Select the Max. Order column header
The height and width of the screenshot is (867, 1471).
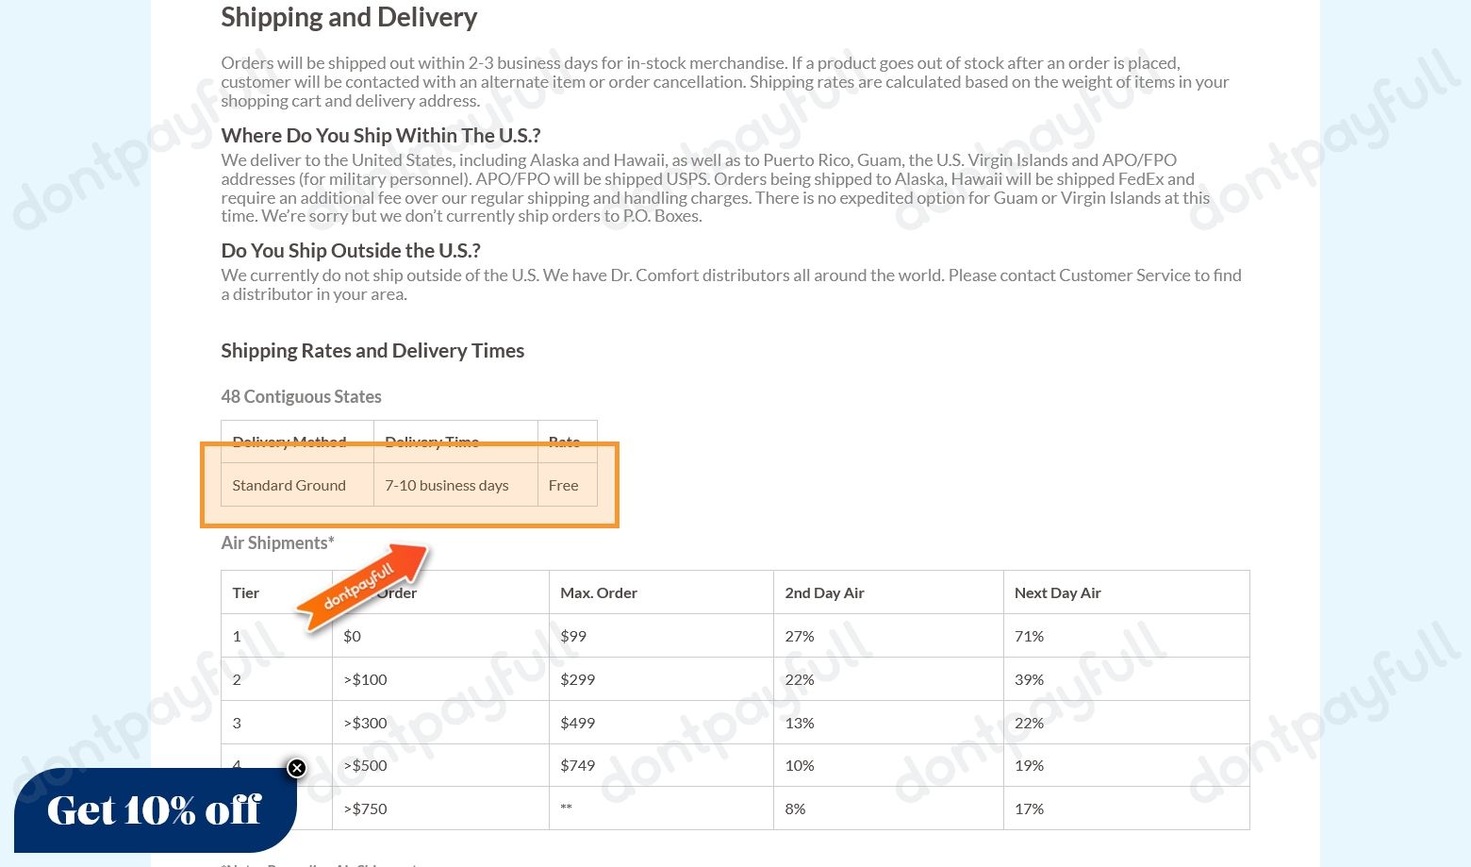599,592
